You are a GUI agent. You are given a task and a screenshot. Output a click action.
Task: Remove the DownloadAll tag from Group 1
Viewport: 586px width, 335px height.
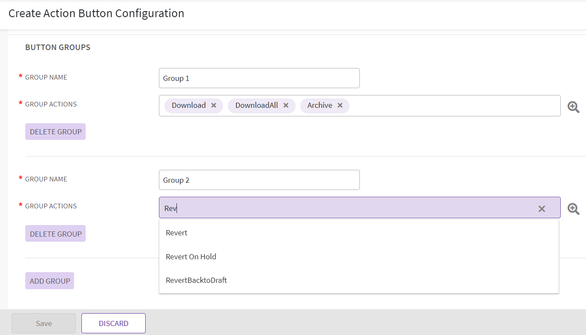point(286,105)
